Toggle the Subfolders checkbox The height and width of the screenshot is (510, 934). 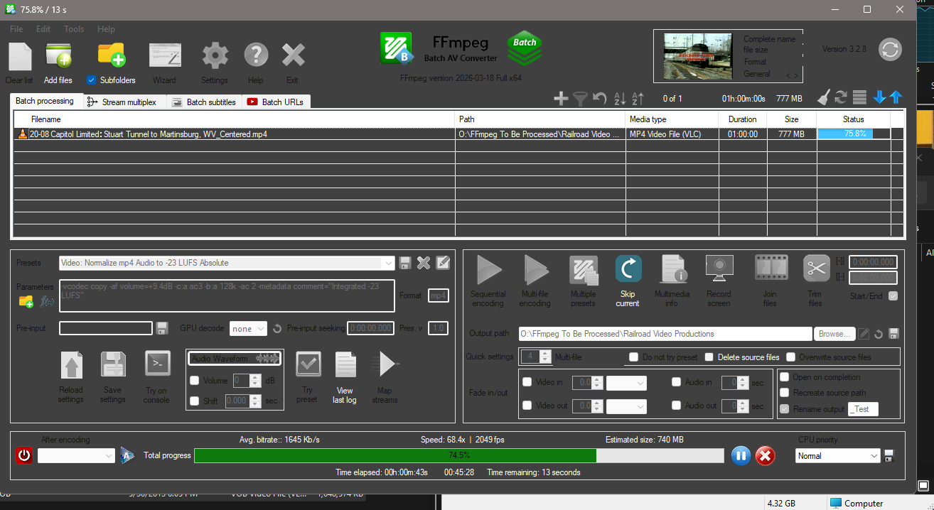click(91, 80)
